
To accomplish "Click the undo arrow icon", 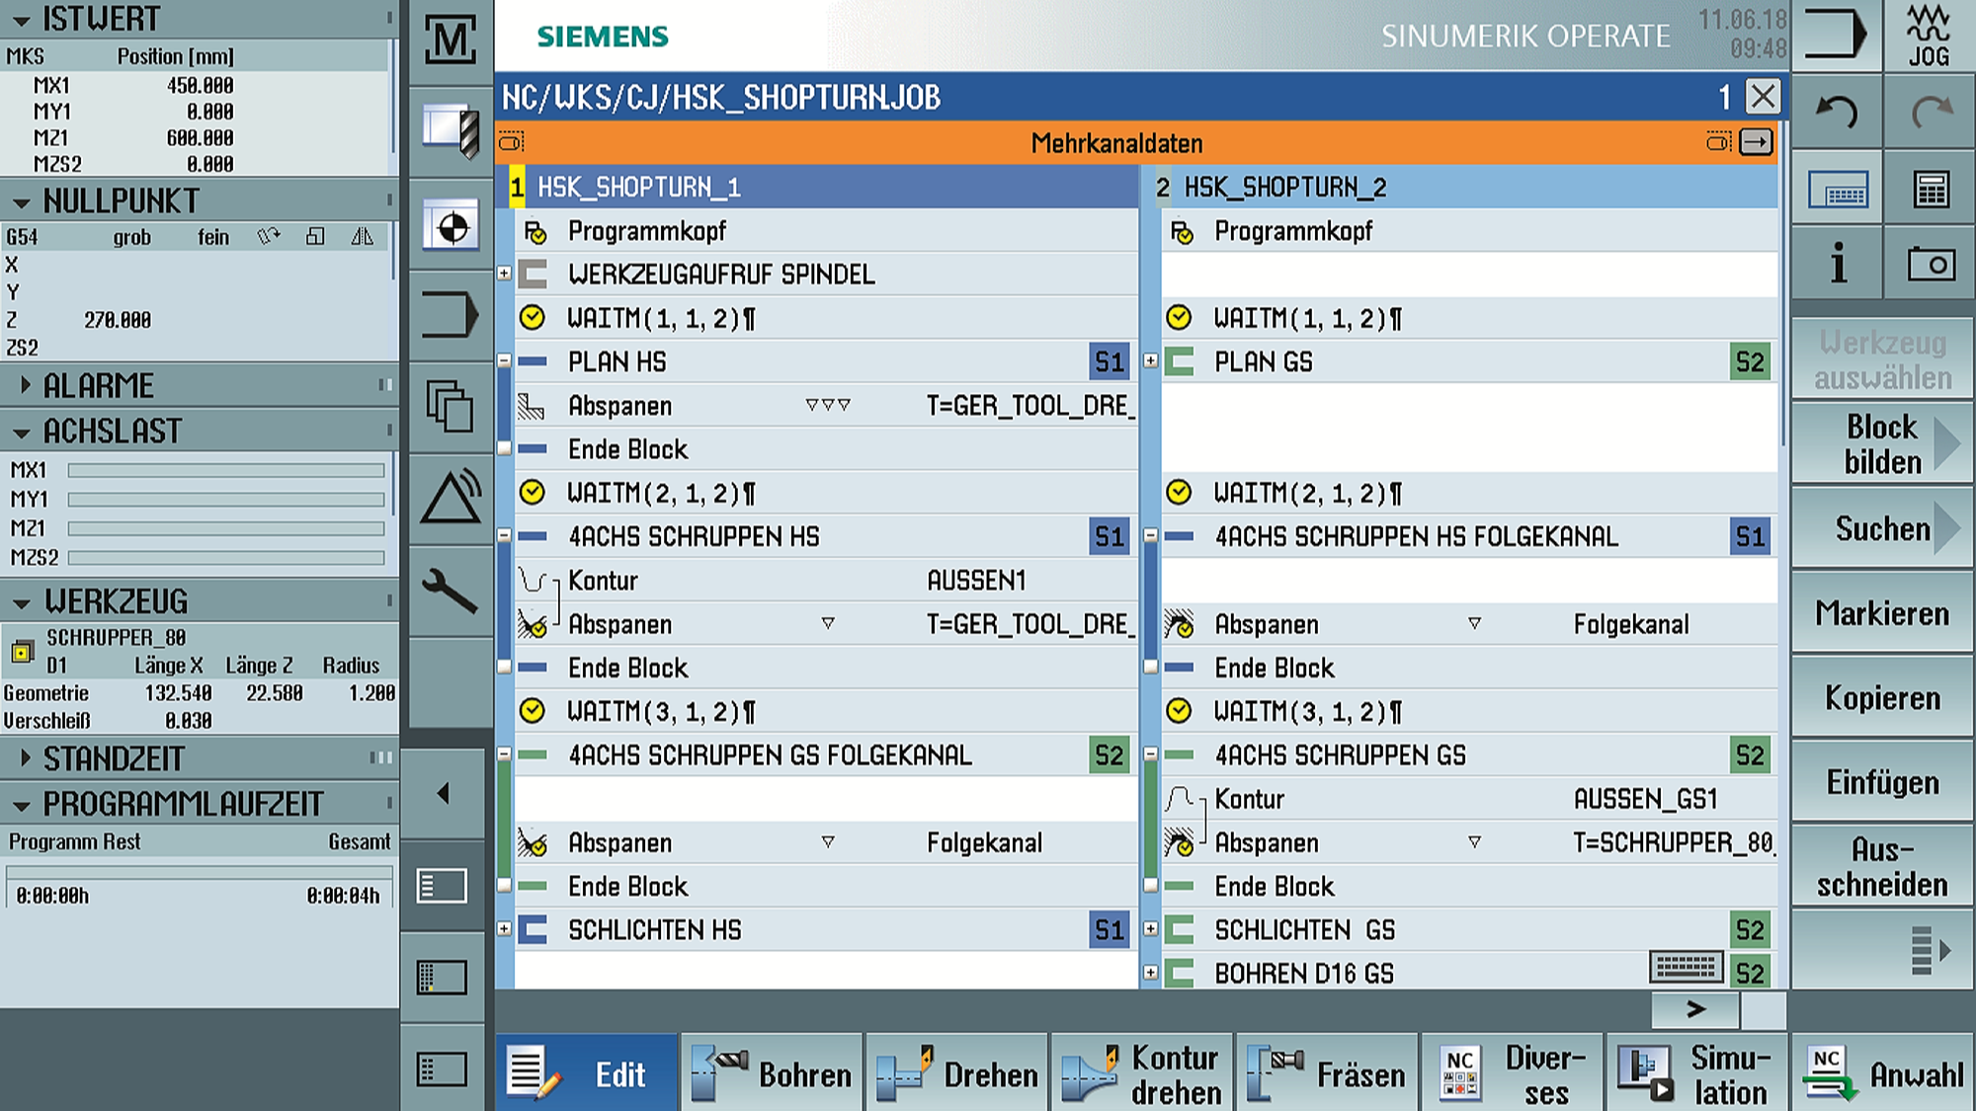I will 1837,112.
